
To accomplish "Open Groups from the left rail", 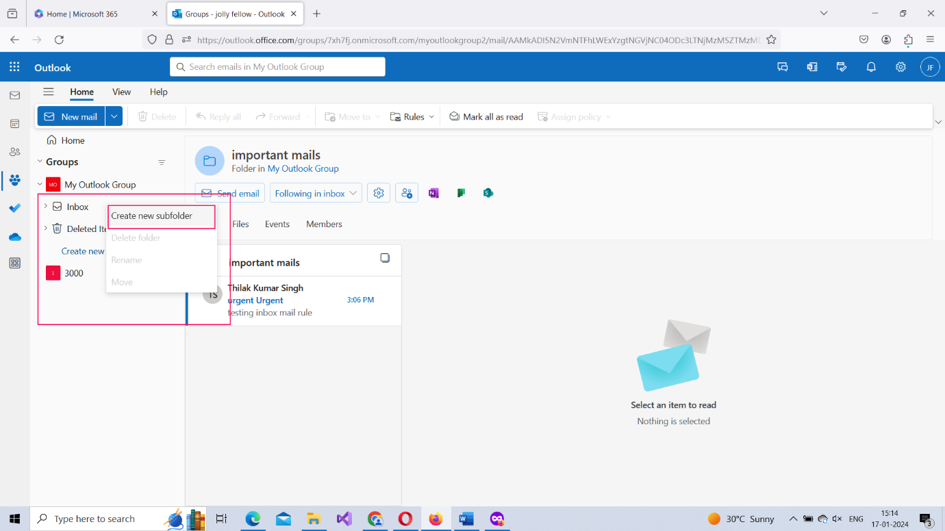I will point(14,180).
